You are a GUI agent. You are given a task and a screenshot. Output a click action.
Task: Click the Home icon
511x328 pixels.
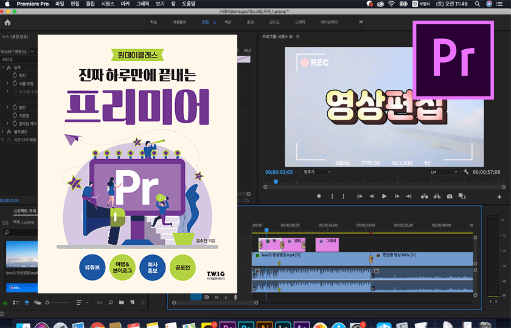[8, 22]
